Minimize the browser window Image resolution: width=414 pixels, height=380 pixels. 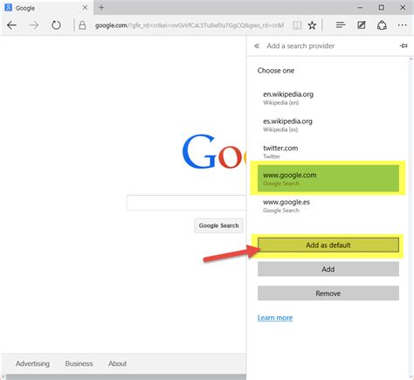coord(360,8)
